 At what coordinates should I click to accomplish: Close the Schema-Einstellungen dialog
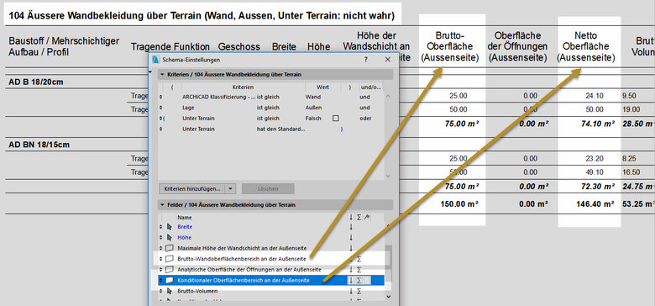(x=388, y=60)
